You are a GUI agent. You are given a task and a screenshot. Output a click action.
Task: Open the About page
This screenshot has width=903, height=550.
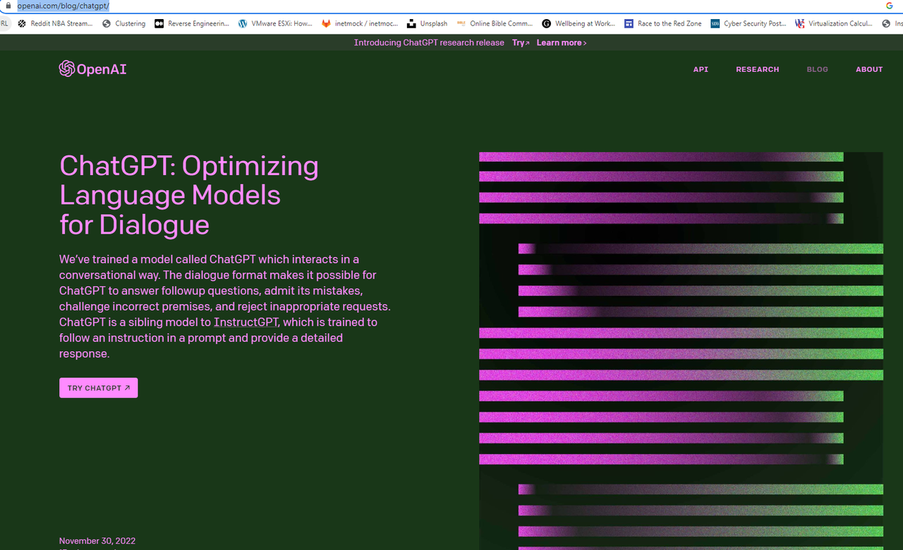click(x=869, y=69)
